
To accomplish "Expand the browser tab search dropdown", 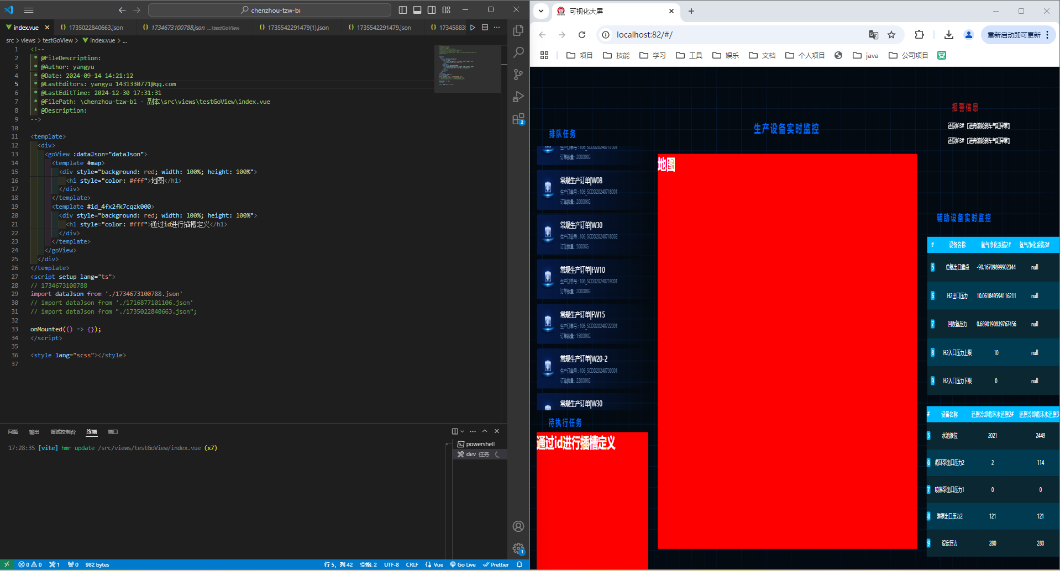I will pos(541,11).
